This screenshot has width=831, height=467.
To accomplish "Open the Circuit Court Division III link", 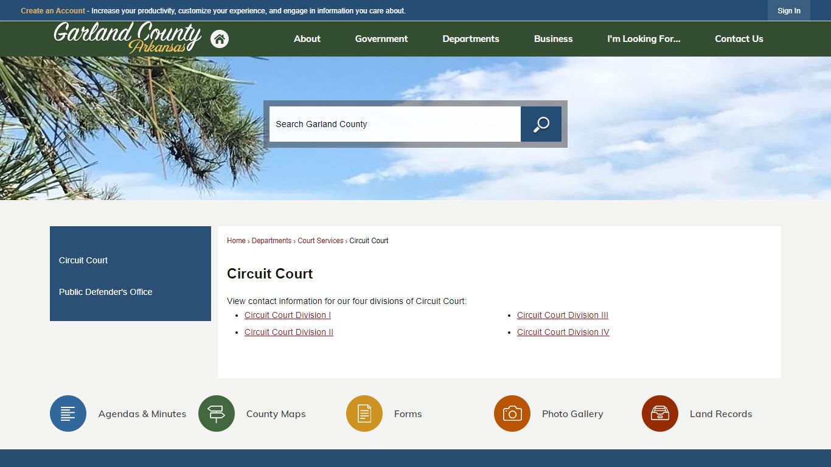I will (563, 315).
